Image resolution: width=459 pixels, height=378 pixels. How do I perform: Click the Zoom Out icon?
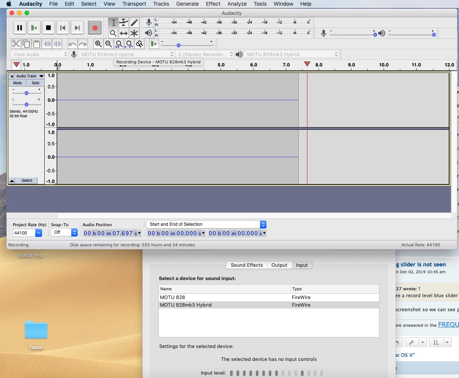(x=108, y=44)
